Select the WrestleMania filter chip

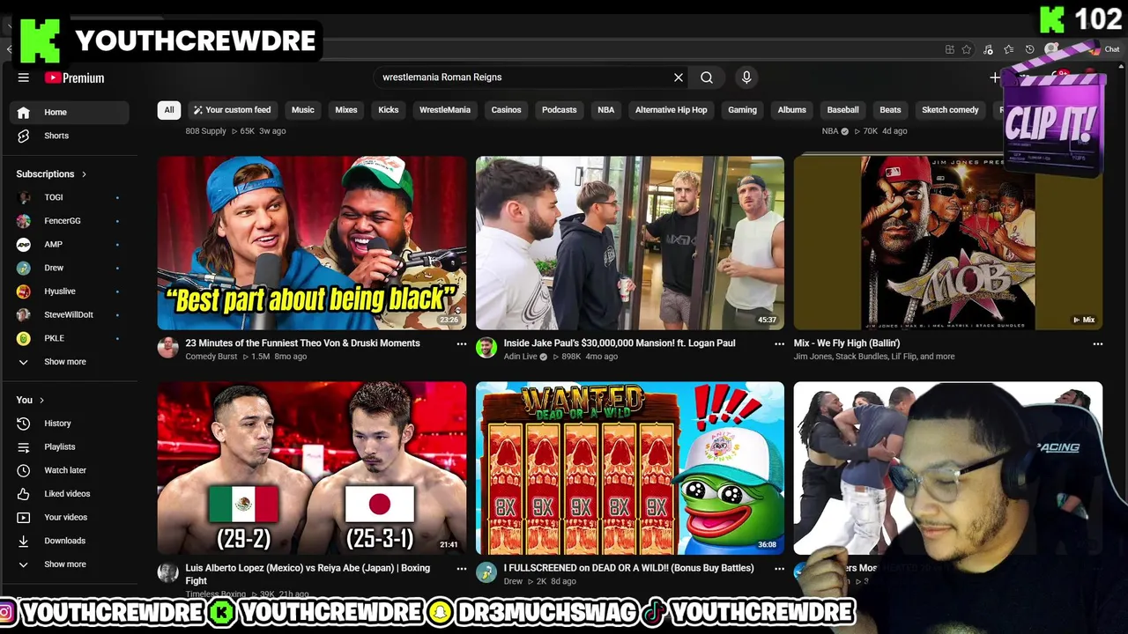445,110
